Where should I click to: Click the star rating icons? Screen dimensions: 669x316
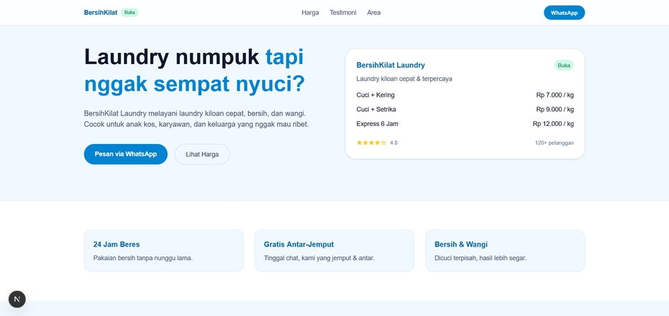tap(371, 143)
